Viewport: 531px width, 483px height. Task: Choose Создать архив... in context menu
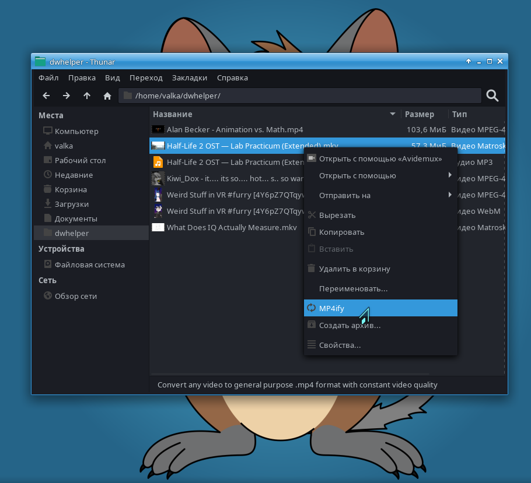click(x=380, y=325)
